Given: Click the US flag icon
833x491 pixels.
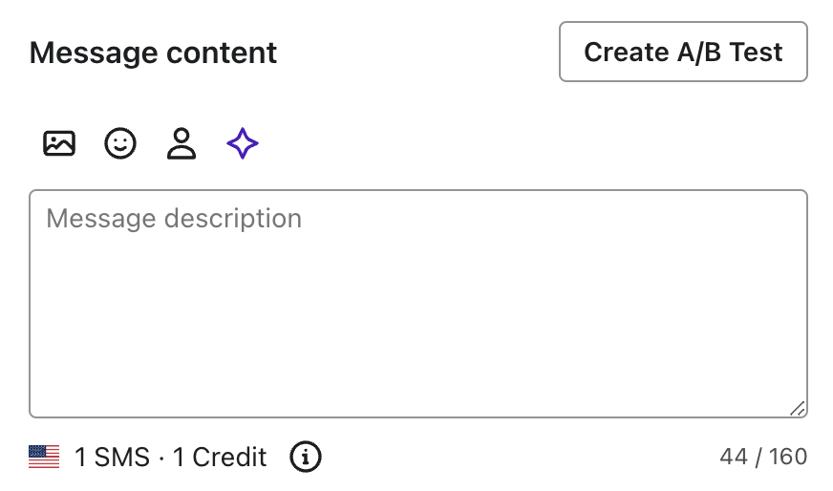Looking at the screenshot, I should coord(44,458).
